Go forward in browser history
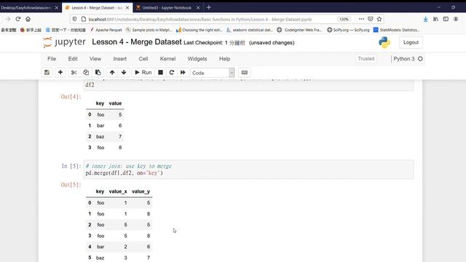Image resolution: width=466 pixels, height=262 pixels. click(8, 19)
